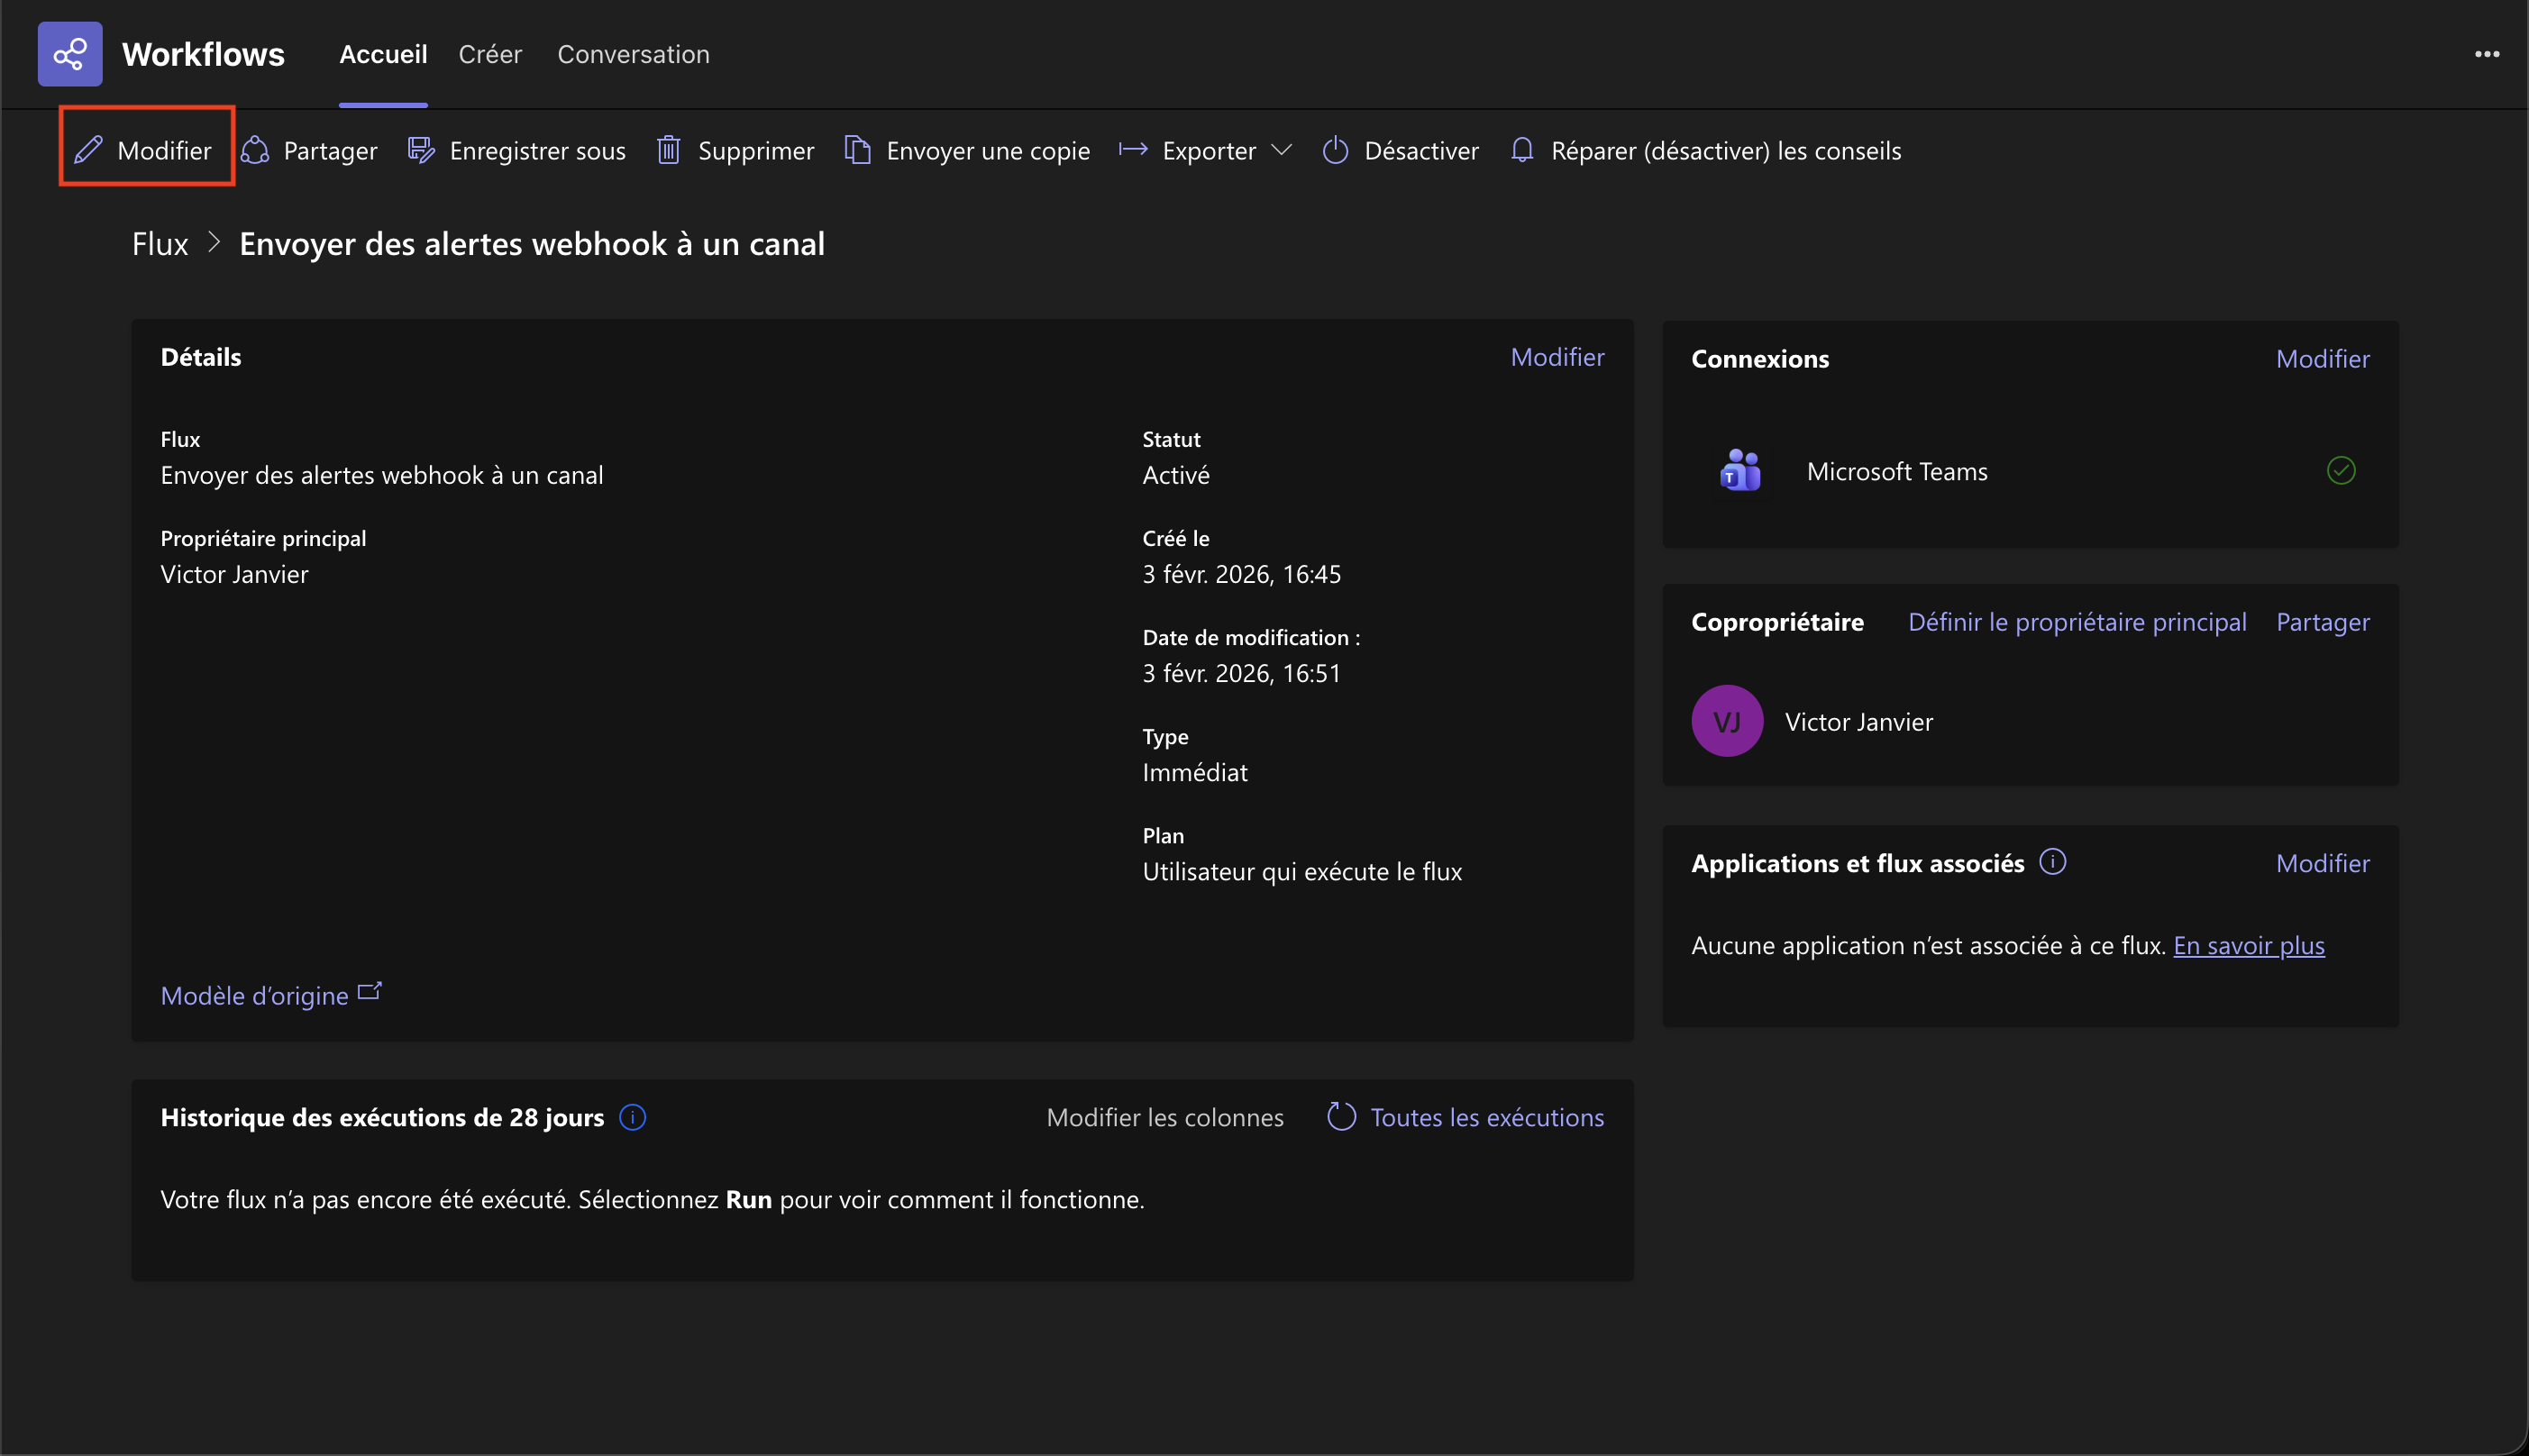Image resolution: width=2529 pixels, height=1456 pixels.
Task: Go to Flux in the breadcrumb
Action: coord(160,244)
